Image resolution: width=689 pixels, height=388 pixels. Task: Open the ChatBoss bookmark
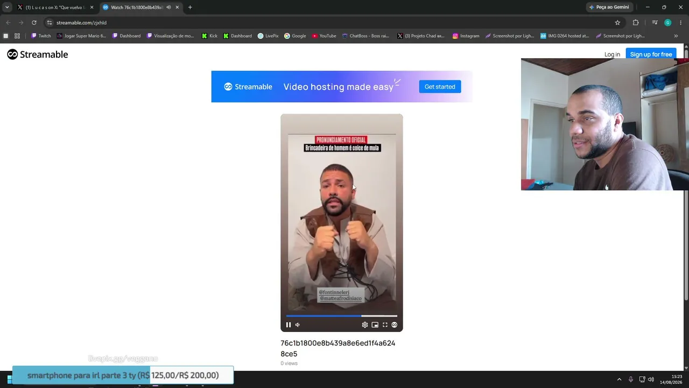[x=365, y=36]
